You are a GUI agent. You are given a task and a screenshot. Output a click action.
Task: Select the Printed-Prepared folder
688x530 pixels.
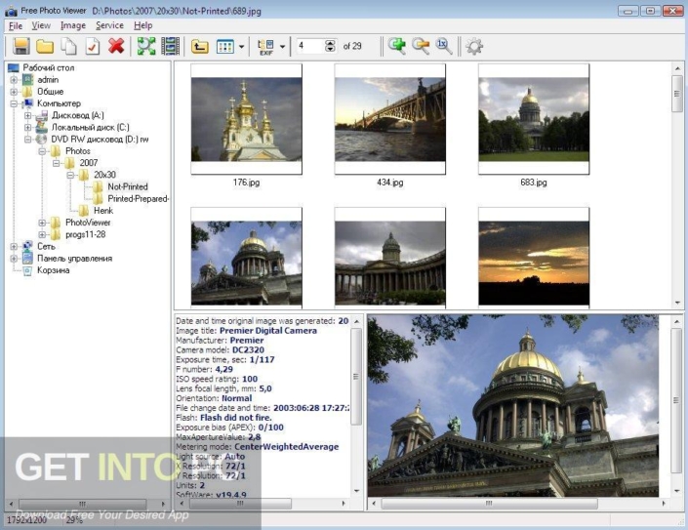pyautogui.click(x=138, y=198)
